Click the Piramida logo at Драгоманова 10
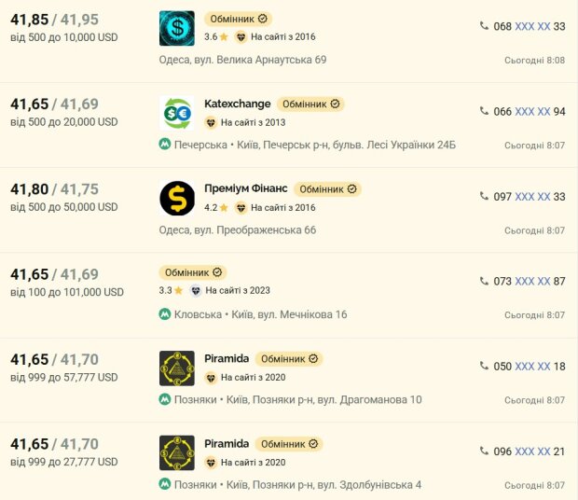This screenshot has height=500, width=578. pyautogui.click(x=177, y=368)
